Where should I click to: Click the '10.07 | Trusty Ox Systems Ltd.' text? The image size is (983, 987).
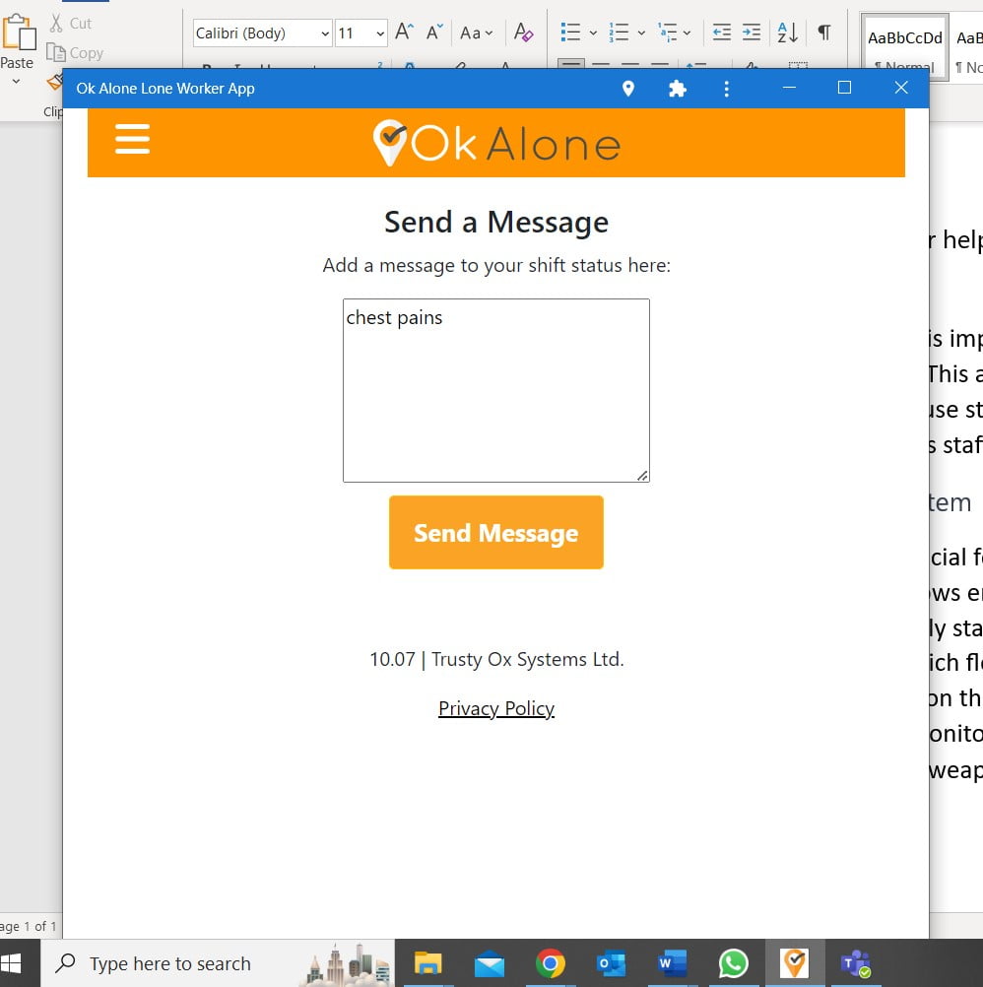tap(495, 659)
